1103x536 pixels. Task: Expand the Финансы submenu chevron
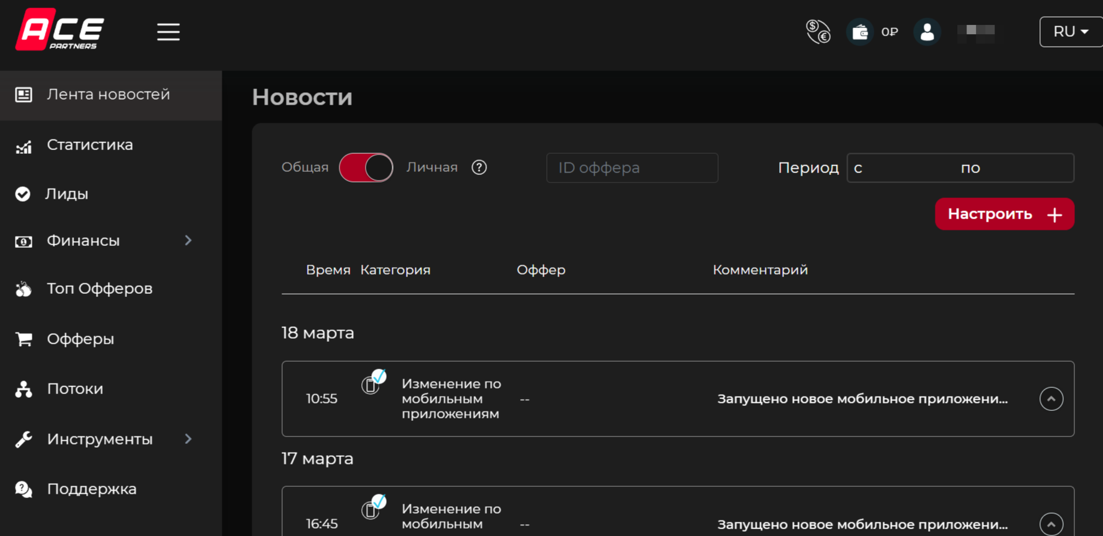[x=188, y=240]
